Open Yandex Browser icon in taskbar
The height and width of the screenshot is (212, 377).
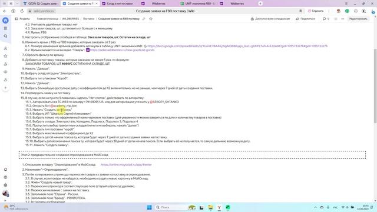point(219,207)
